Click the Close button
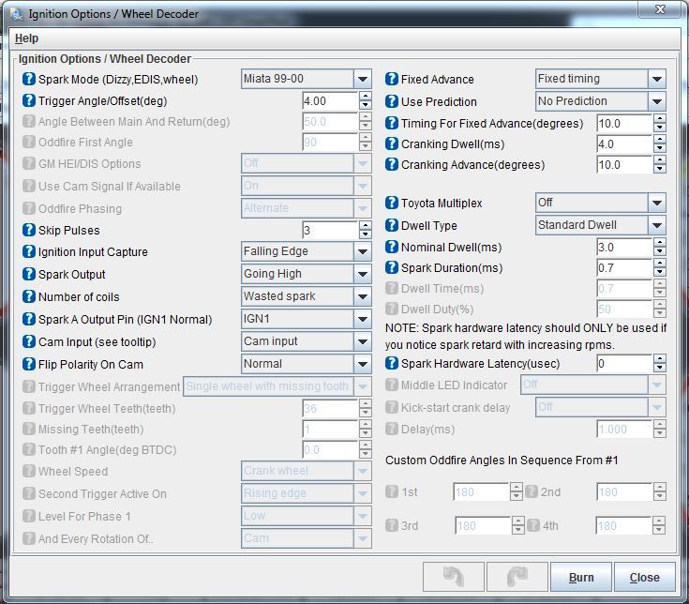 pos(644,577)
